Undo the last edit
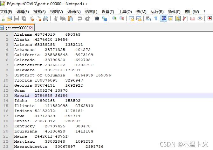 (x=80, y=19)
